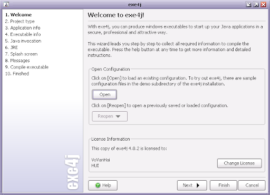
Task: Click the licensee organization HUI
Action: click(95, 165)
